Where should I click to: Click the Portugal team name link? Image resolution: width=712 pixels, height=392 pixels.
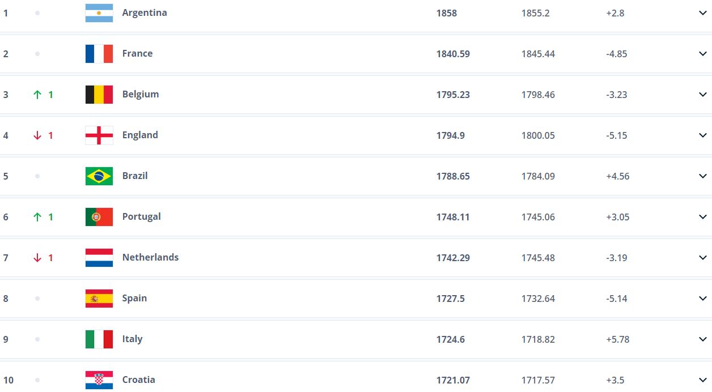coord(141,217)
